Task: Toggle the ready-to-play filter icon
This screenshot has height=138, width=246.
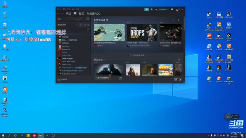Action: tap(88, 25)
